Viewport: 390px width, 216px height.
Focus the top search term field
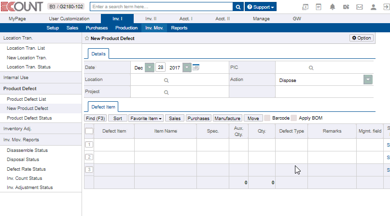click(161, 7)
